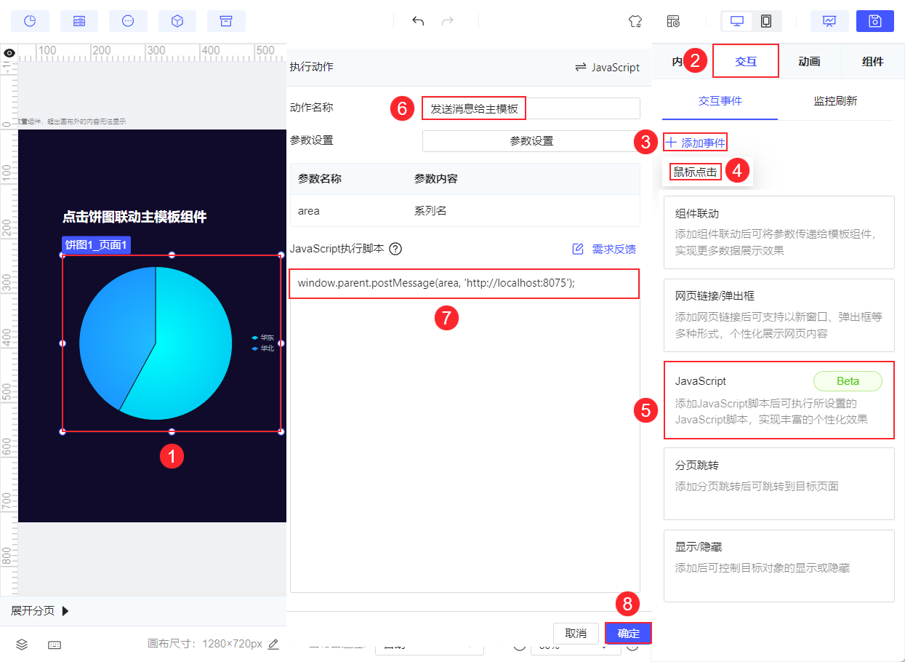Choose the 鼠标点击 event option
The width and height of the screenshot is (905, 662).
tap(696, 172)
